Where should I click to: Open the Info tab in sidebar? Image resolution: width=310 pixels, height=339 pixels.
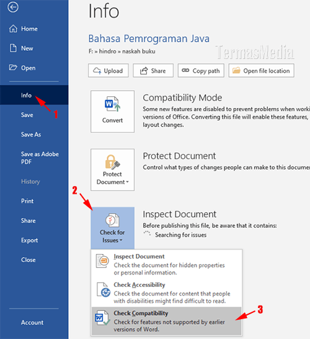(34, 95)
